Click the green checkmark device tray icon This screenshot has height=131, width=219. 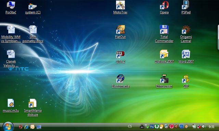147,127
